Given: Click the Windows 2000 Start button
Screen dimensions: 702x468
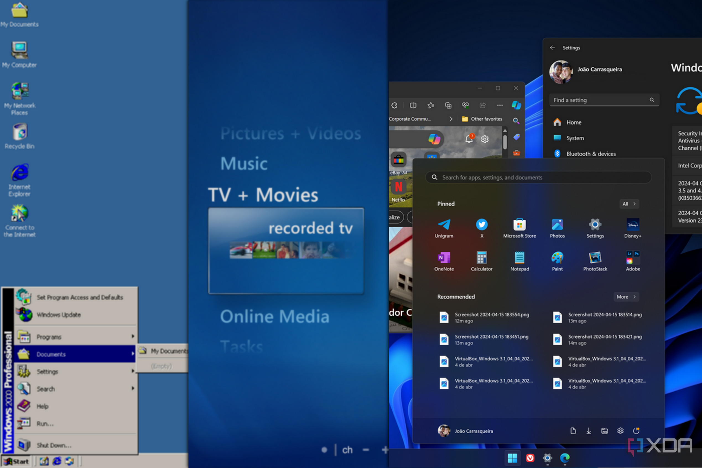Looking at the screenshot, I should tap(16, 461).
